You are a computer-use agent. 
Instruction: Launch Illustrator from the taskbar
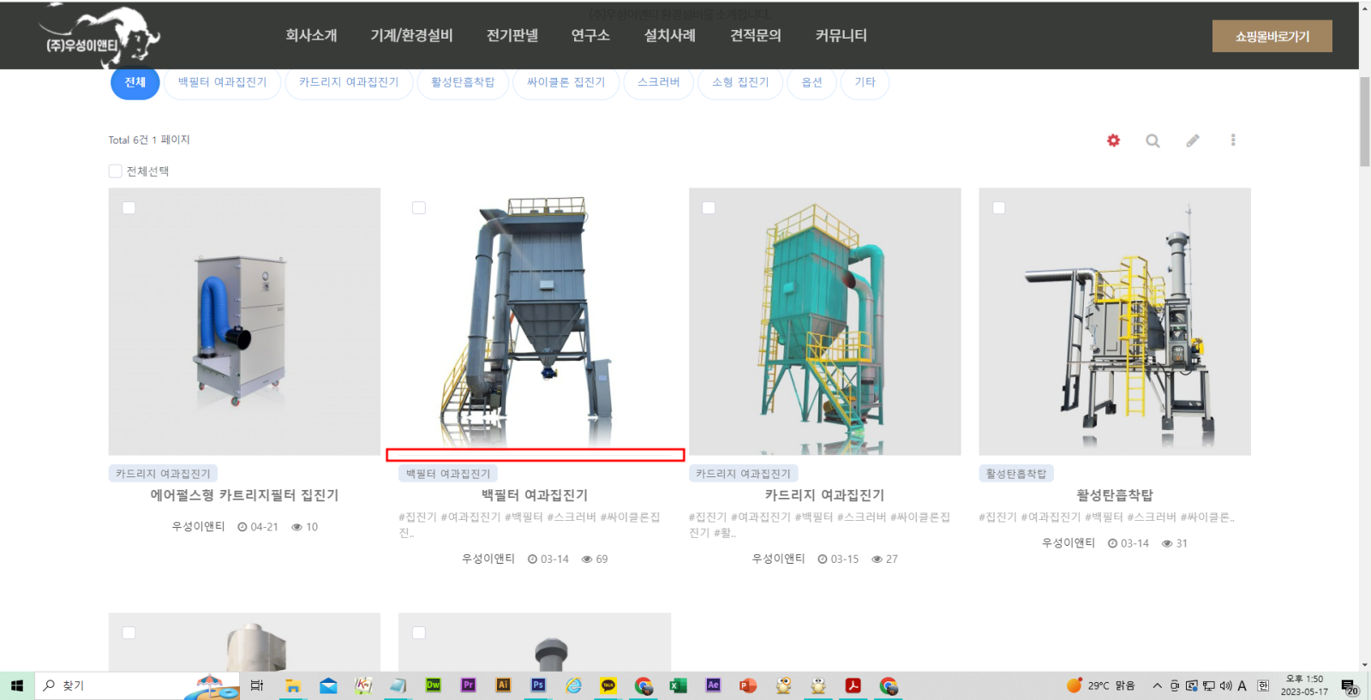(x=503, y=685)
